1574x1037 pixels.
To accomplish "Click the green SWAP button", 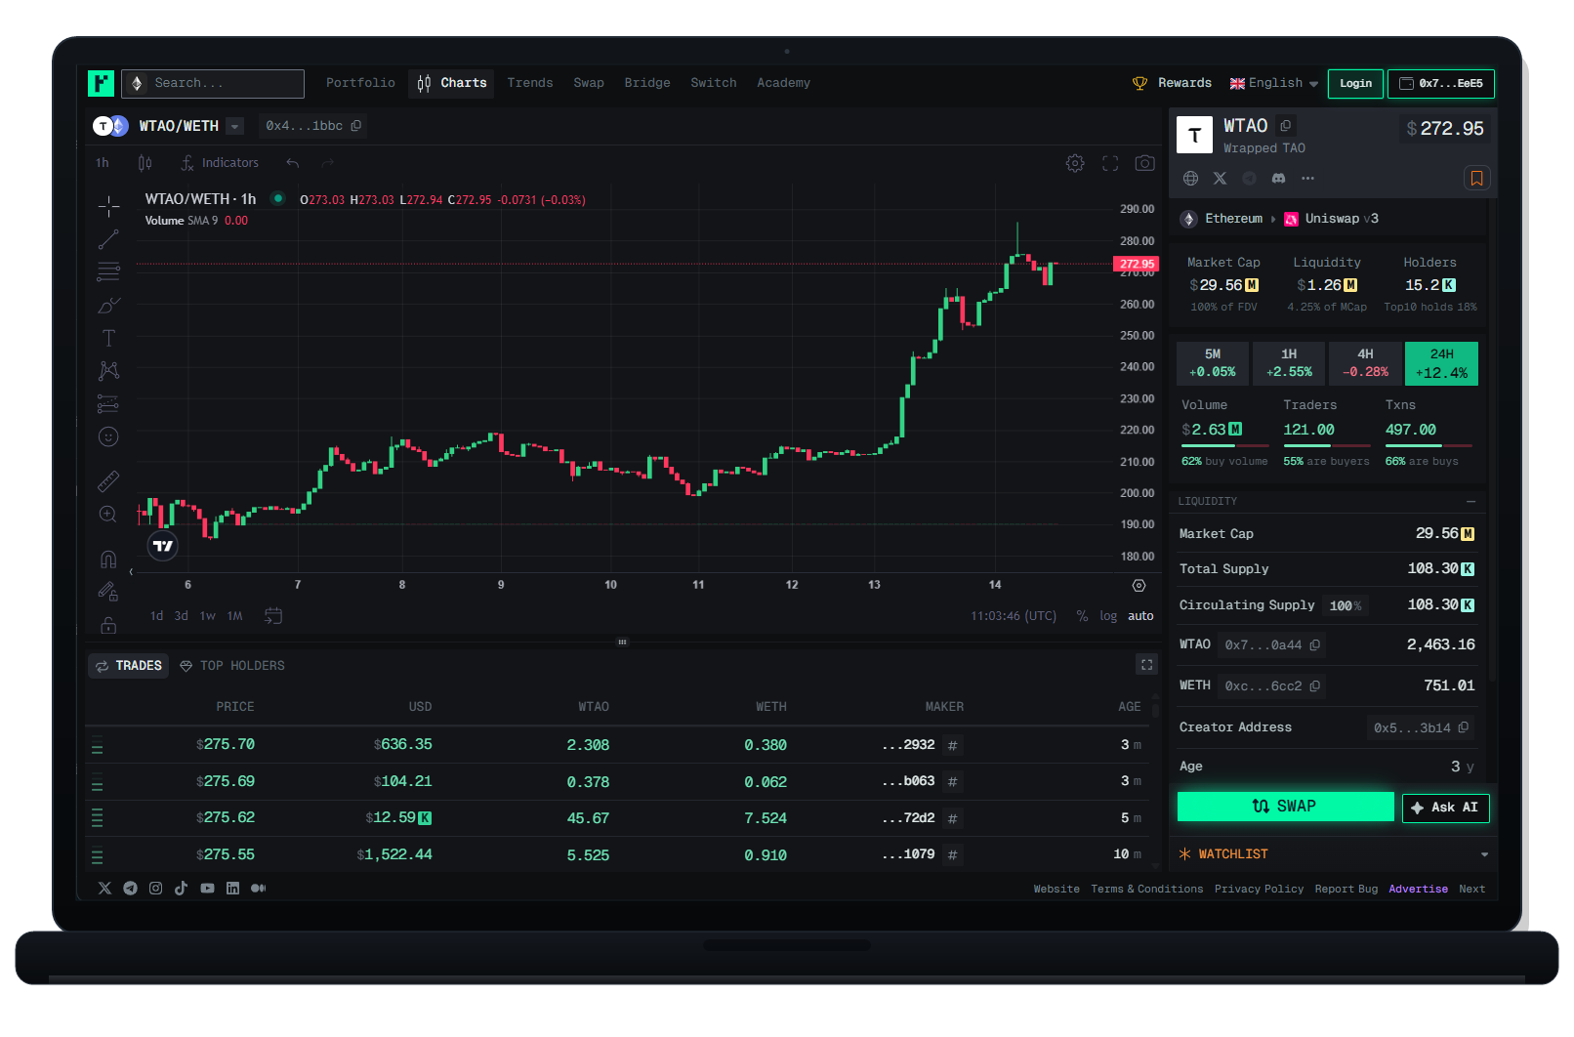I will point(1285,807).
